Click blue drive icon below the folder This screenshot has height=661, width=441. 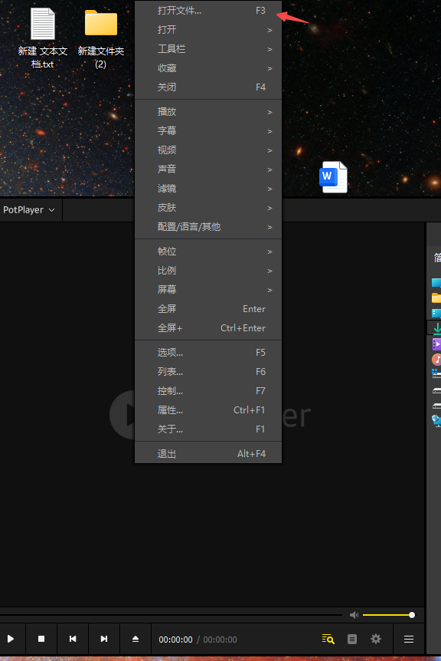coord(436,313)
